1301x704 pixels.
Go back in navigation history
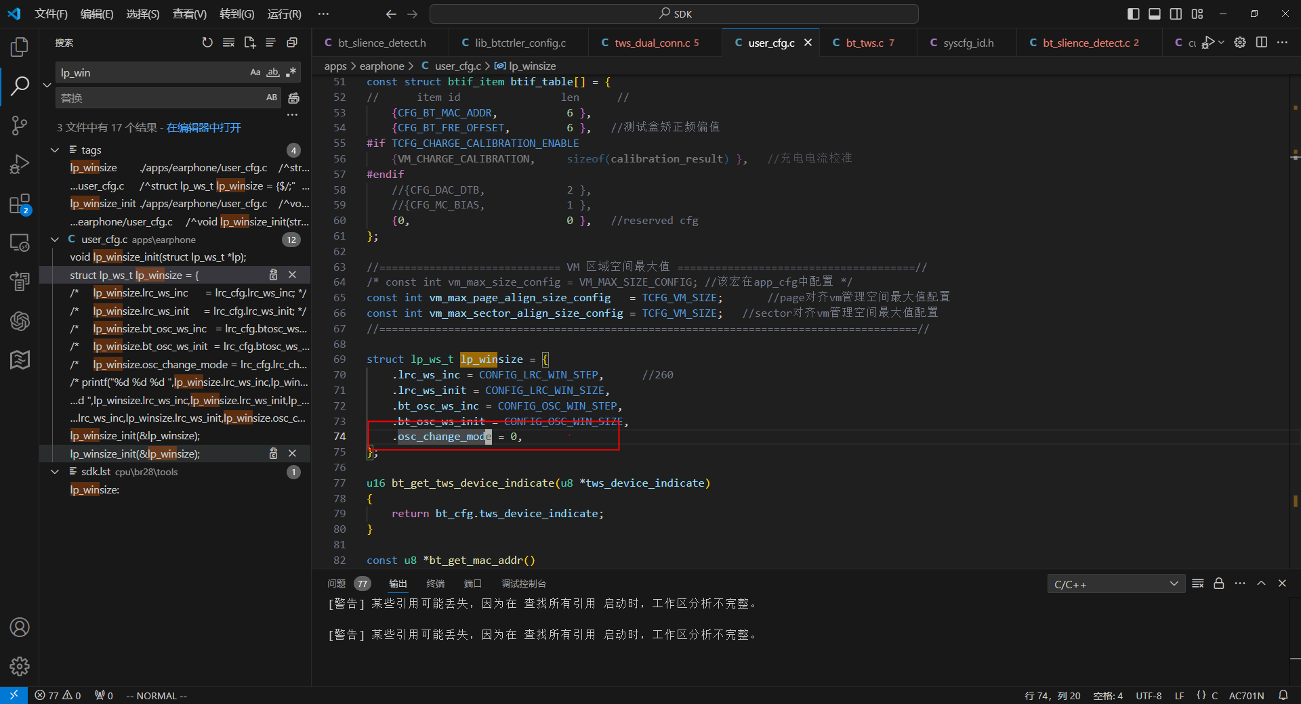[x=391, y=14]
